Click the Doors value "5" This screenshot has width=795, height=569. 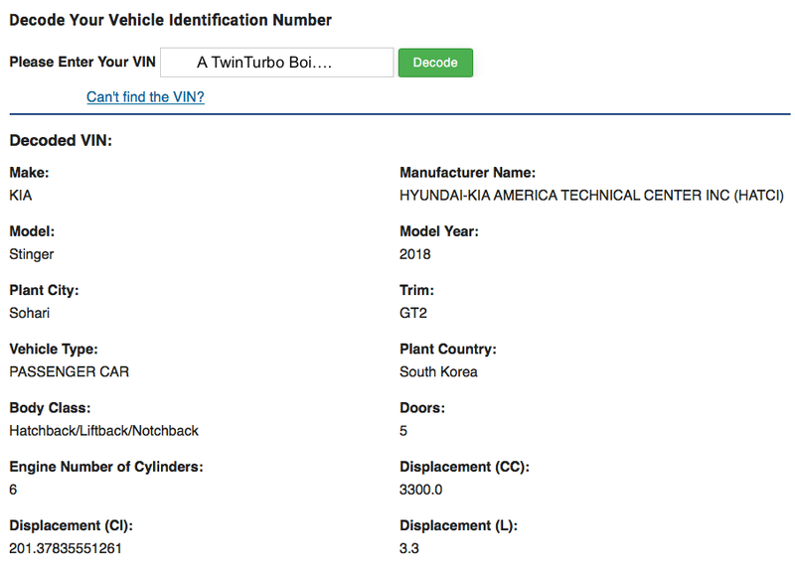403,431
